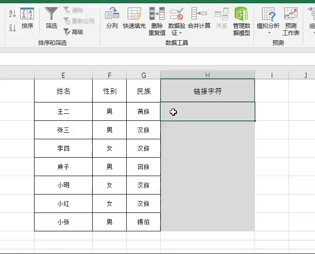Select column I header
Image resolution: width=315 pixels, height=254 pixels.
(272, 75)
